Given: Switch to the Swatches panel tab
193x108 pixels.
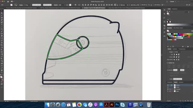Looking at the screenshot, I should [x=169, y=28].
